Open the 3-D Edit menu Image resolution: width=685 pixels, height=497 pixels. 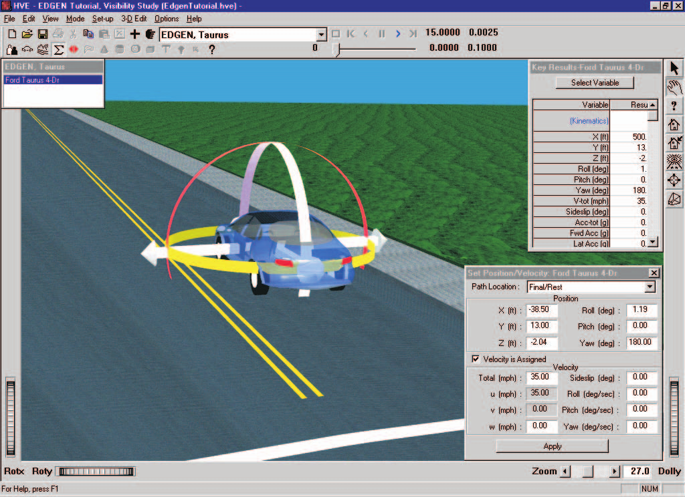(x=134, y=19)
